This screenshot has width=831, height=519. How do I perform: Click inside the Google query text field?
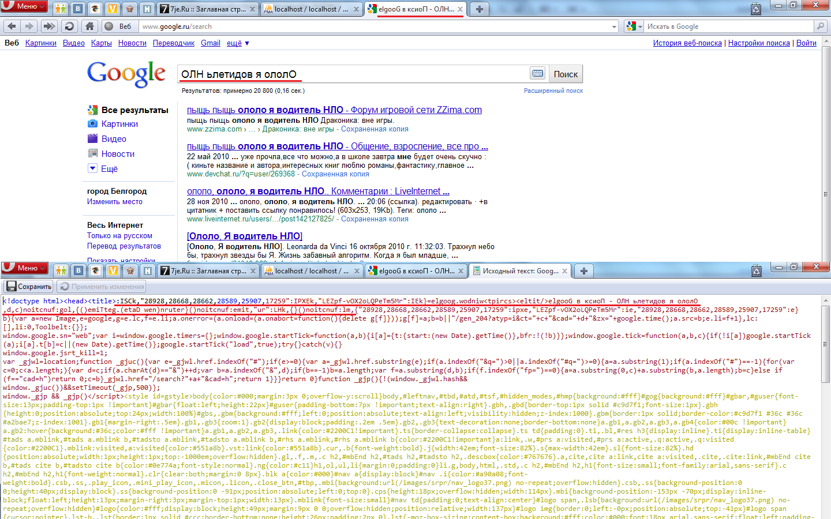coord(352,74)
